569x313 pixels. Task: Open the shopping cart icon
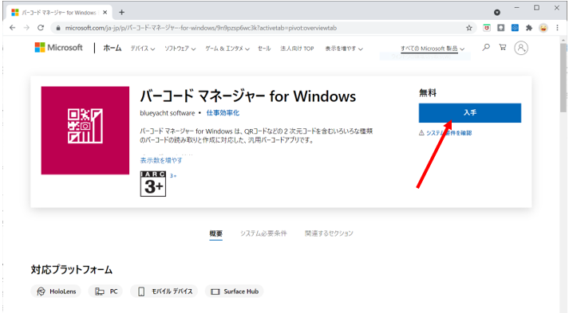tap(503, 48)
